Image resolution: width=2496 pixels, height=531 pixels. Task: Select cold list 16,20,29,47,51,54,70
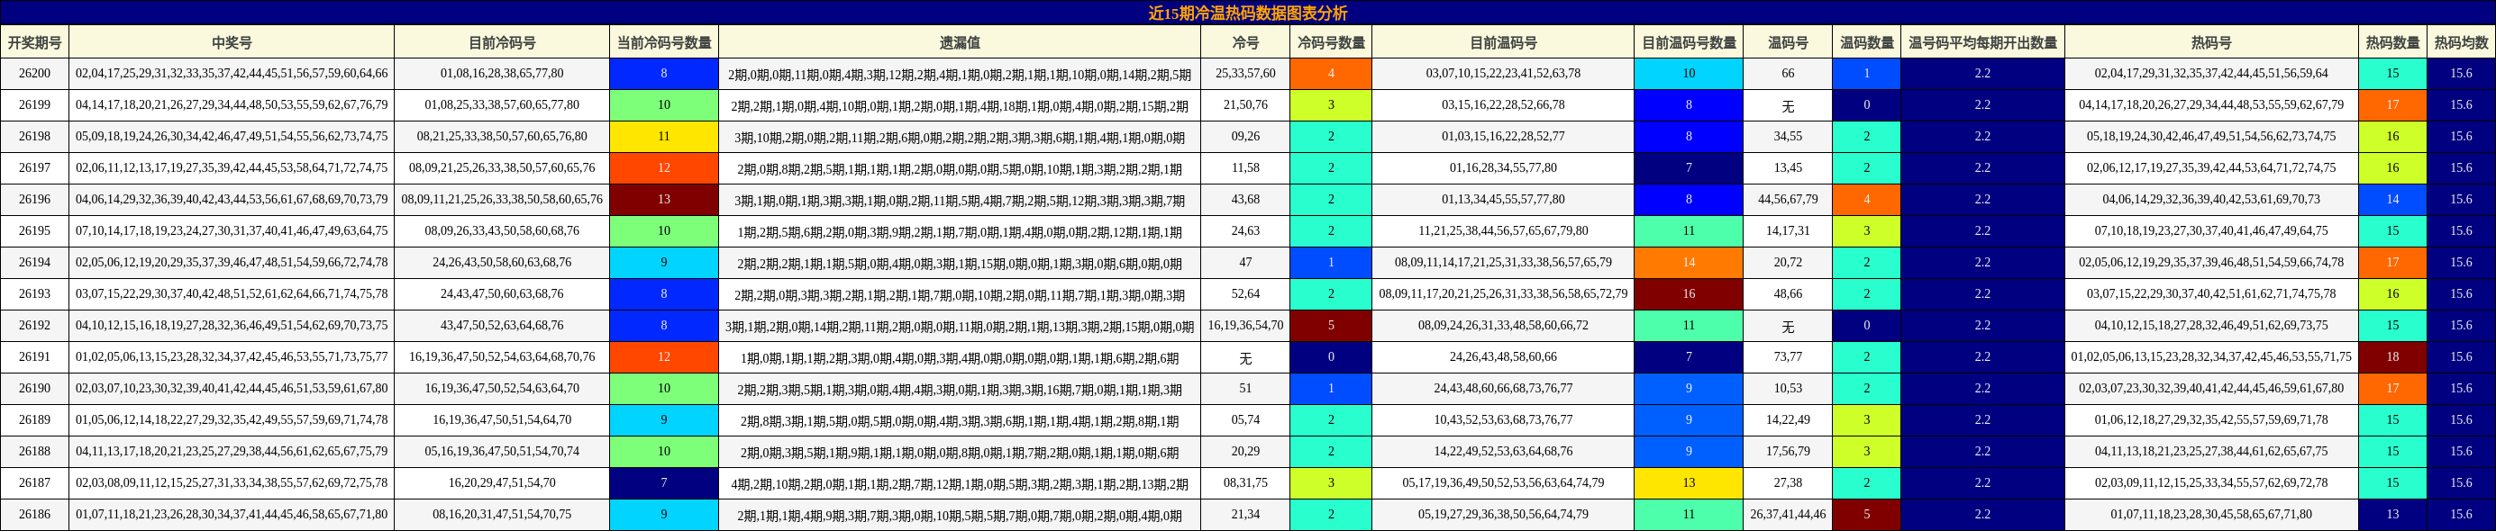coord(502,482)
